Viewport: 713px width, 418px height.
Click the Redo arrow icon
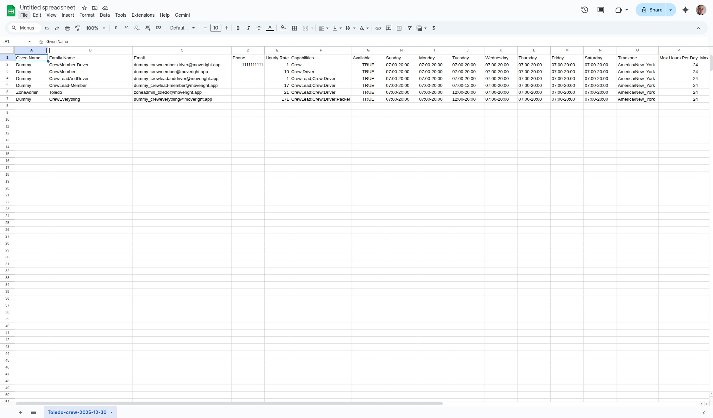[57, 28]
